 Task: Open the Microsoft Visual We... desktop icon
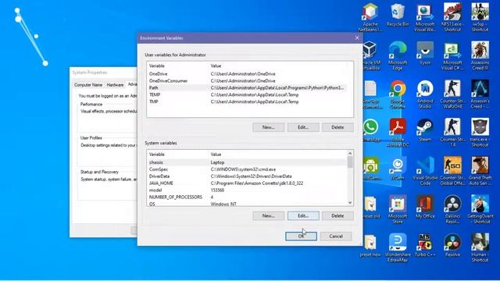425,16
